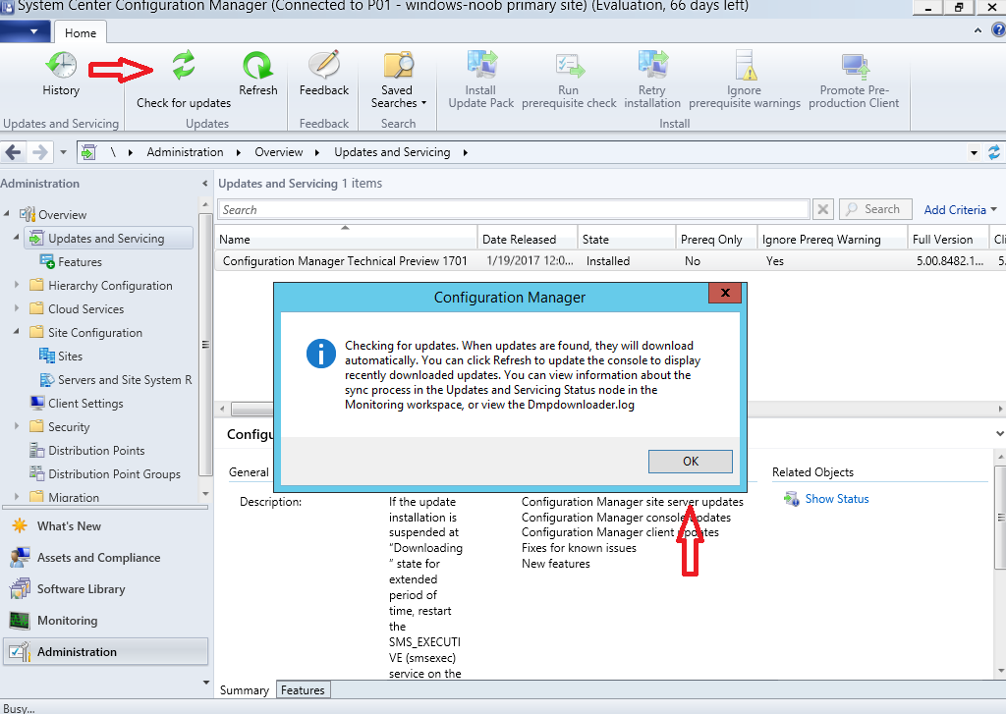Sort by the Name column header

[347, 240]
